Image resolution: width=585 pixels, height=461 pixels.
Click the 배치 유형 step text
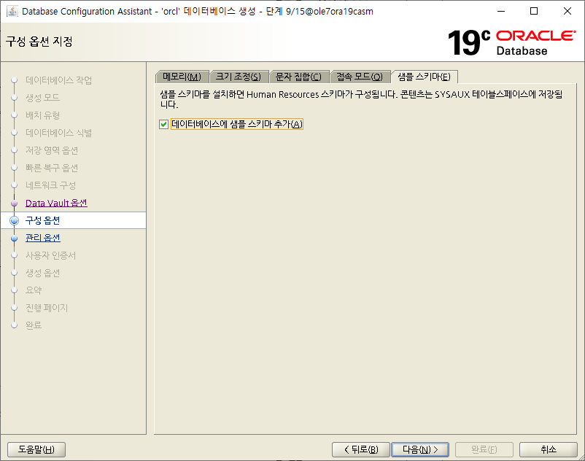tap(42, 115)
